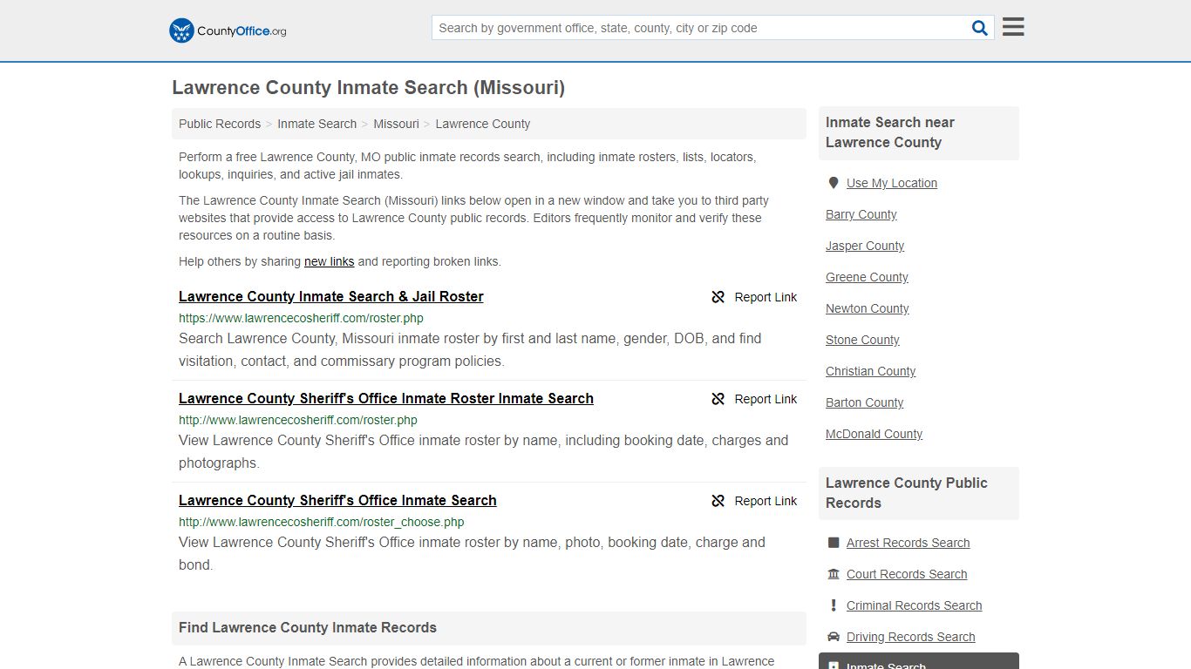Open Barry County link
This screenshot has width=1191, height=669.
[861, 214]
